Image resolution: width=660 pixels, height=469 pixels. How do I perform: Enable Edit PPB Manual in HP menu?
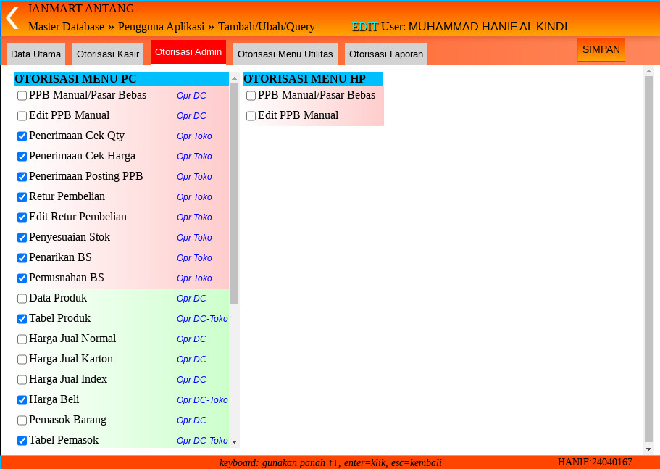pyautogui.click(x=251, y=116)
